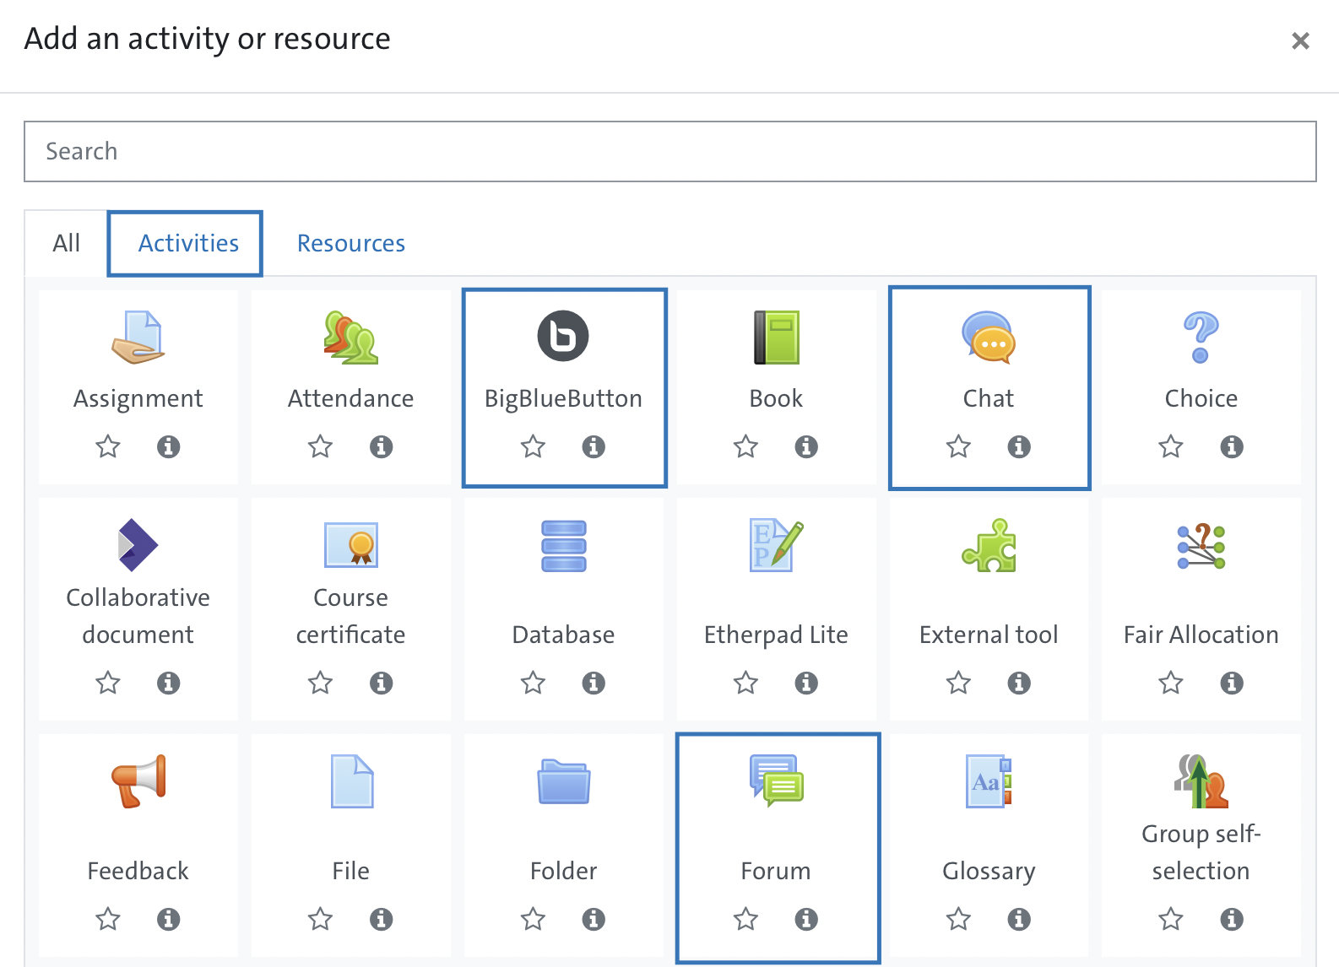Choose the Folder icon
Screen dimensions: 1339x967
pyautogui.click(x=563, y=781)
